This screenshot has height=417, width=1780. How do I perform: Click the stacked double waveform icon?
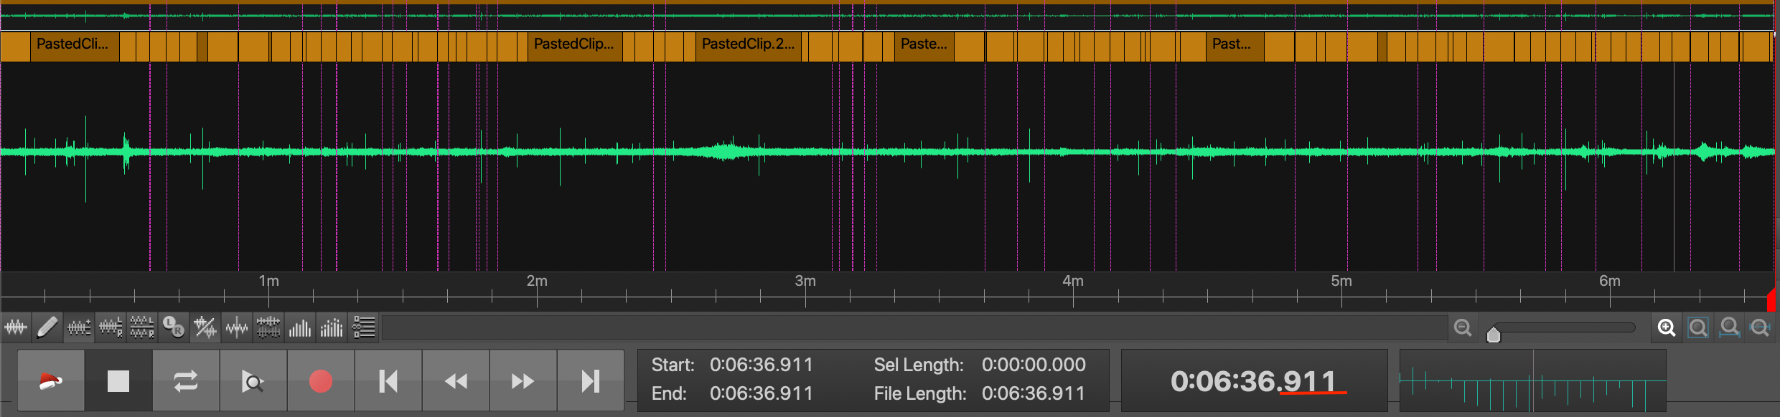[268, 328]
